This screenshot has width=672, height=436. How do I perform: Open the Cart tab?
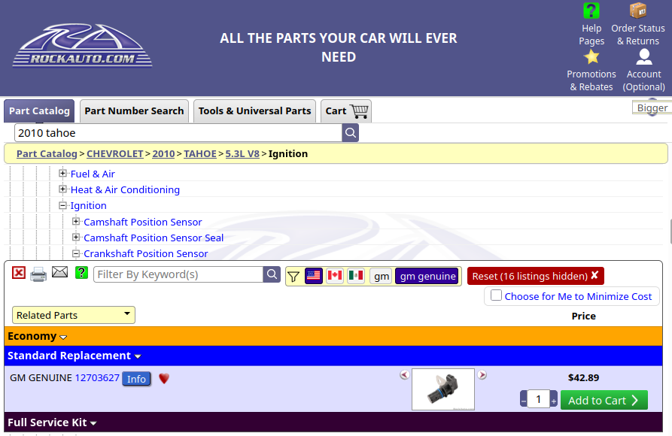(346, 111)
